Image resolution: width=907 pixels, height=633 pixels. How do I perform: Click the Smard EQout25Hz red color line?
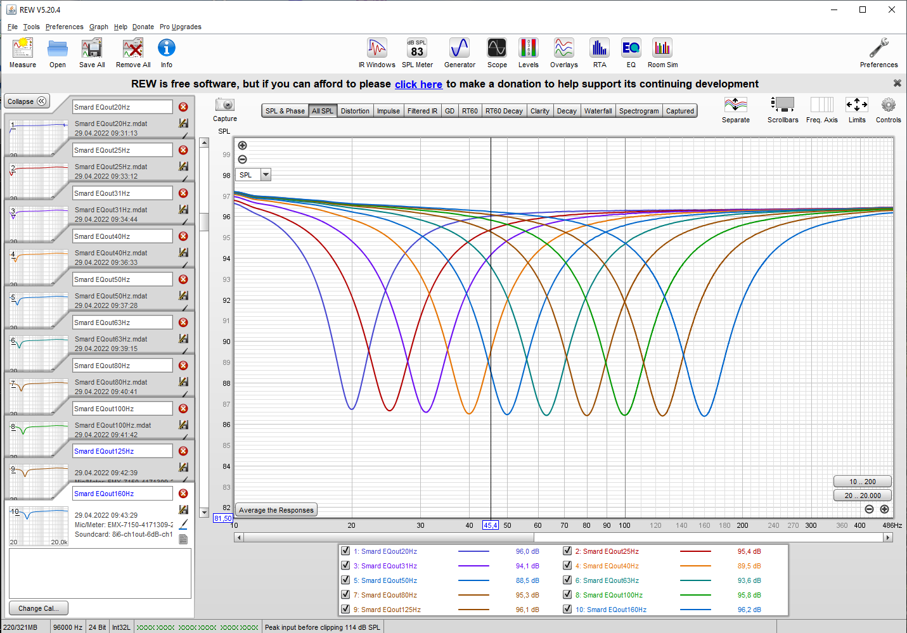tap(695, 551)
